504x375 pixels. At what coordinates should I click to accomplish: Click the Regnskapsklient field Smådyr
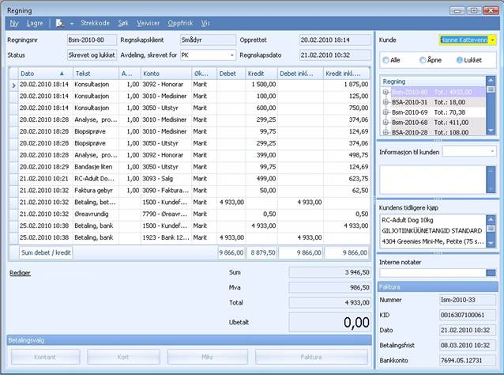tap(208, 40)
